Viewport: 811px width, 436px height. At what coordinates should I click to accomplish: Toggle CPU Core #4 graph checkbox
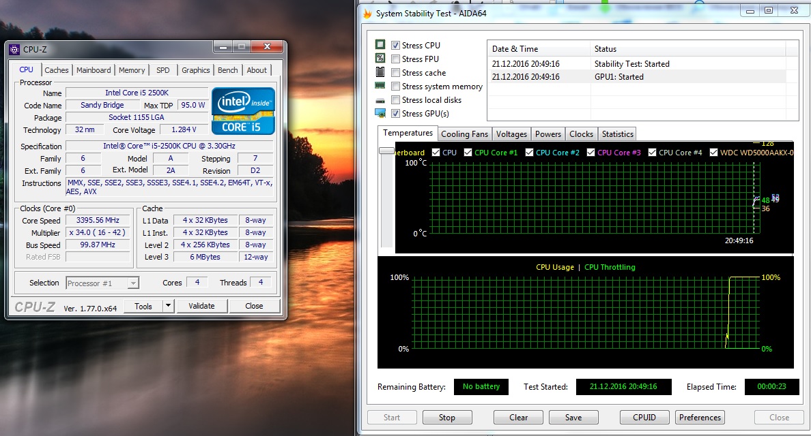coord(652,152)
